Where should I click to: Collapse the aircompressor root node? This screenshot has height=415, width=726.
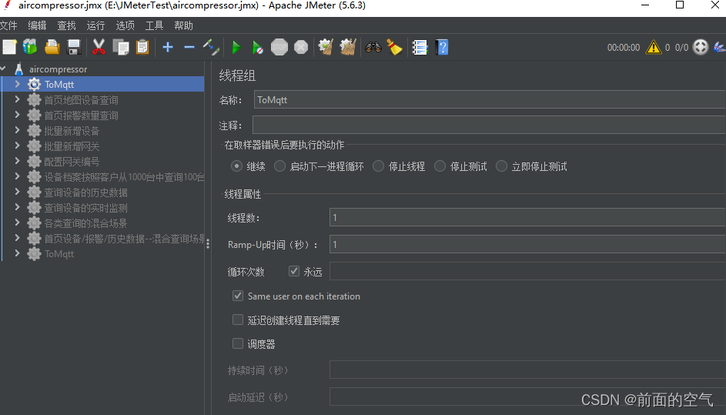(x=3, y=69)
